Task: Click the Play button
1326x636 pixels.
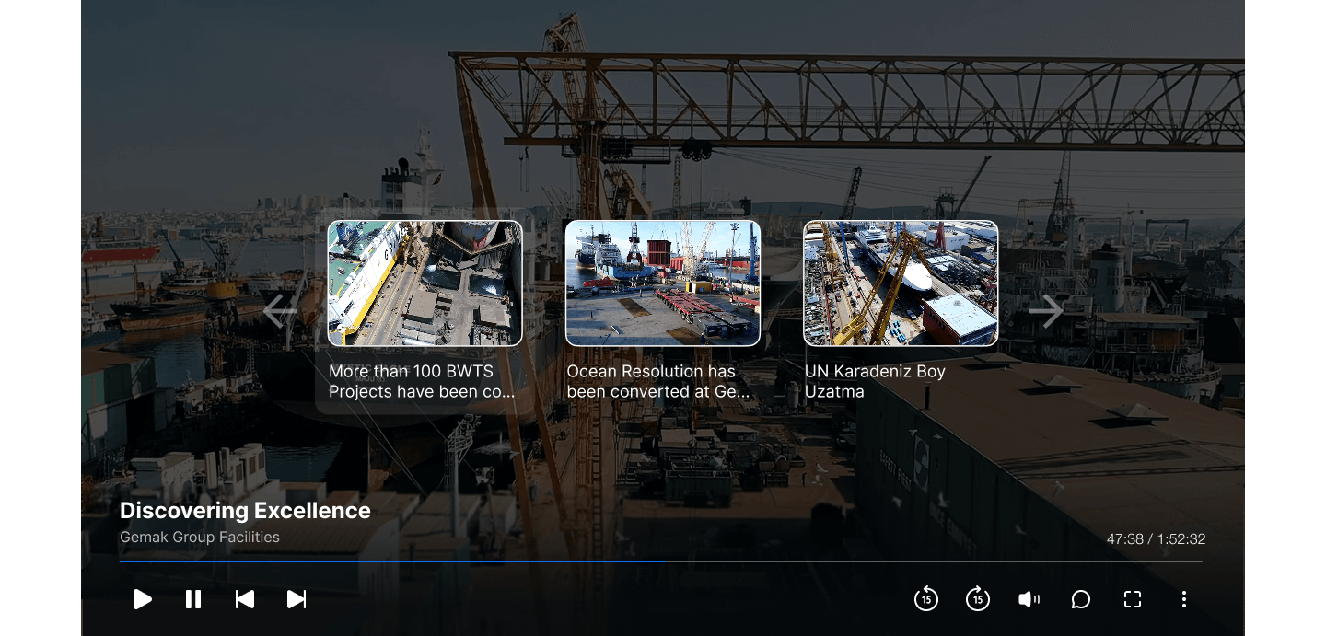Action: [x=142, y=599]
